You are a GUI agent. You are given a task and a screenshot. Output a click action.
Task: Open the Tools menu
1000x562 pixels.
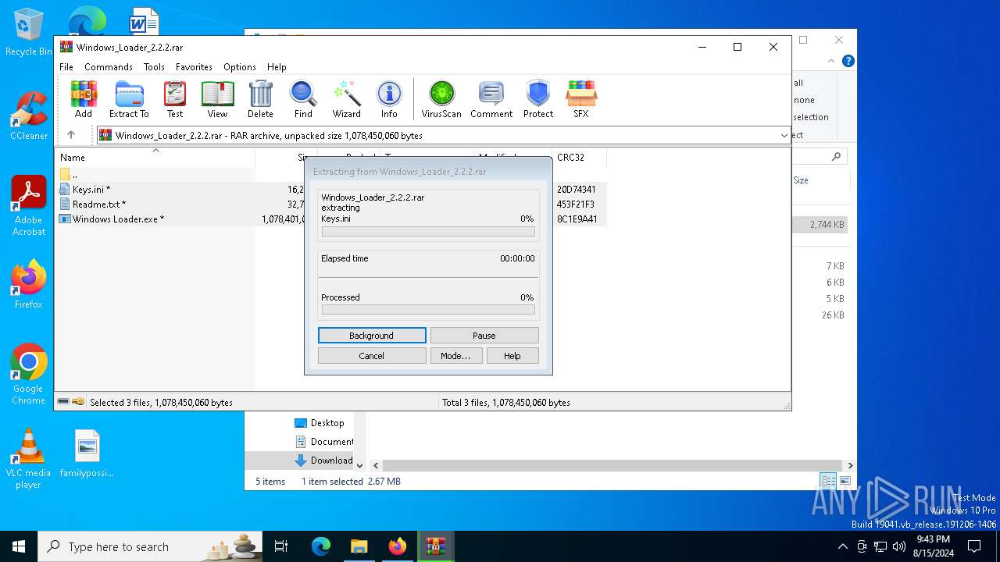[x=154, y=67]
